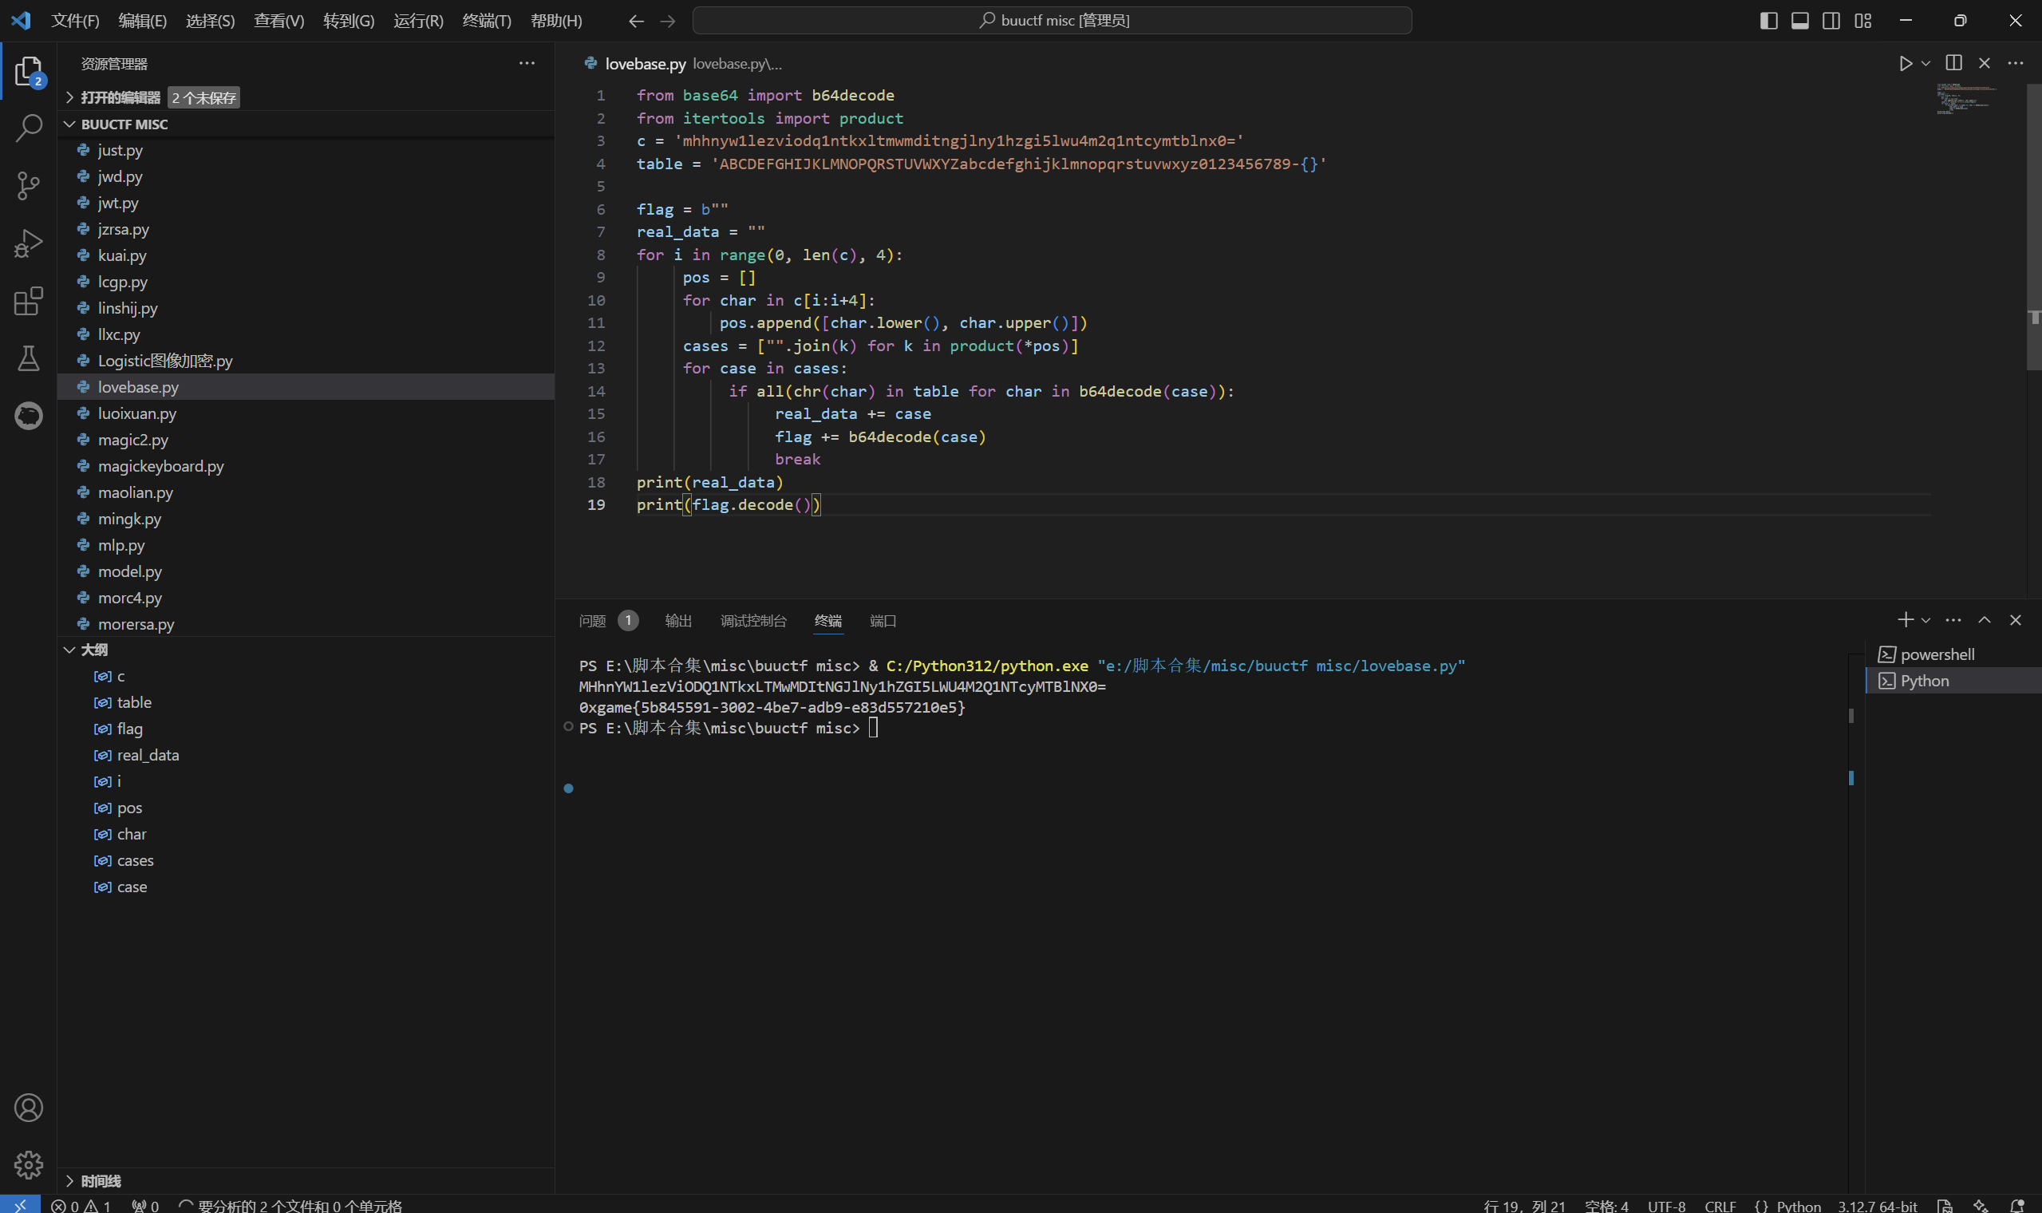Change UTF-8 encoding in status bar
This screenshot has height=1213, width=2042.
[1666, 1206]
